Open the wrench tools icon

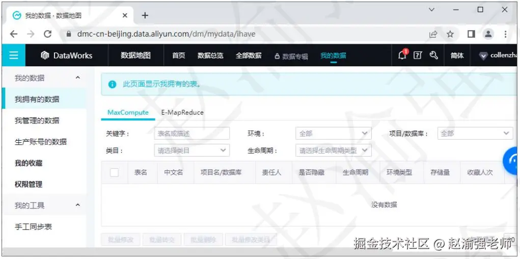pos(434,55)
